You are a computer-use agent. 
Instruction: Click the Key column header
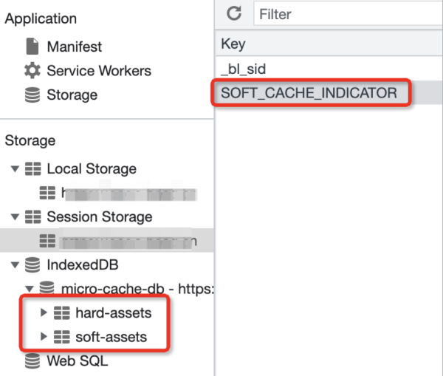coord(233,44)
